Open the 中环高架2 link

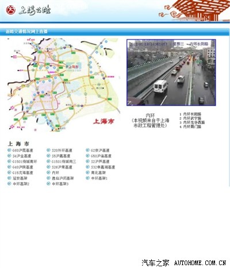point(21,184)
